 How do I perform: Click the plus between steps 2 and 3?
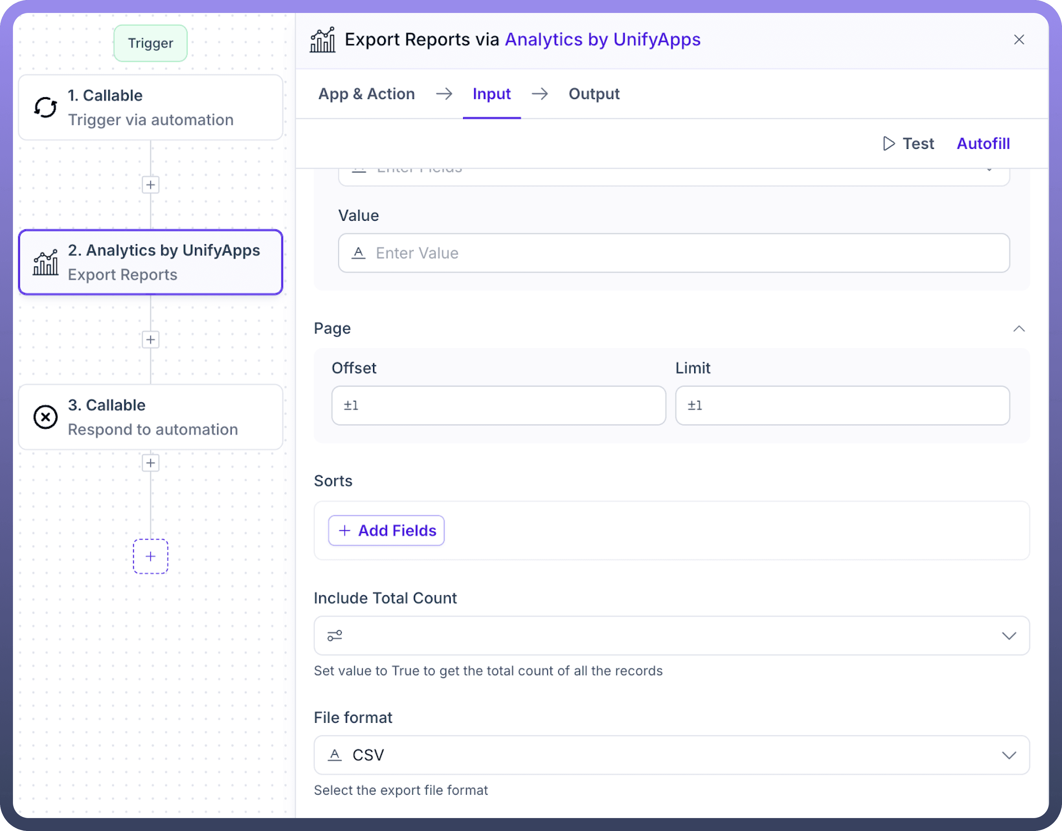[151, 340]
